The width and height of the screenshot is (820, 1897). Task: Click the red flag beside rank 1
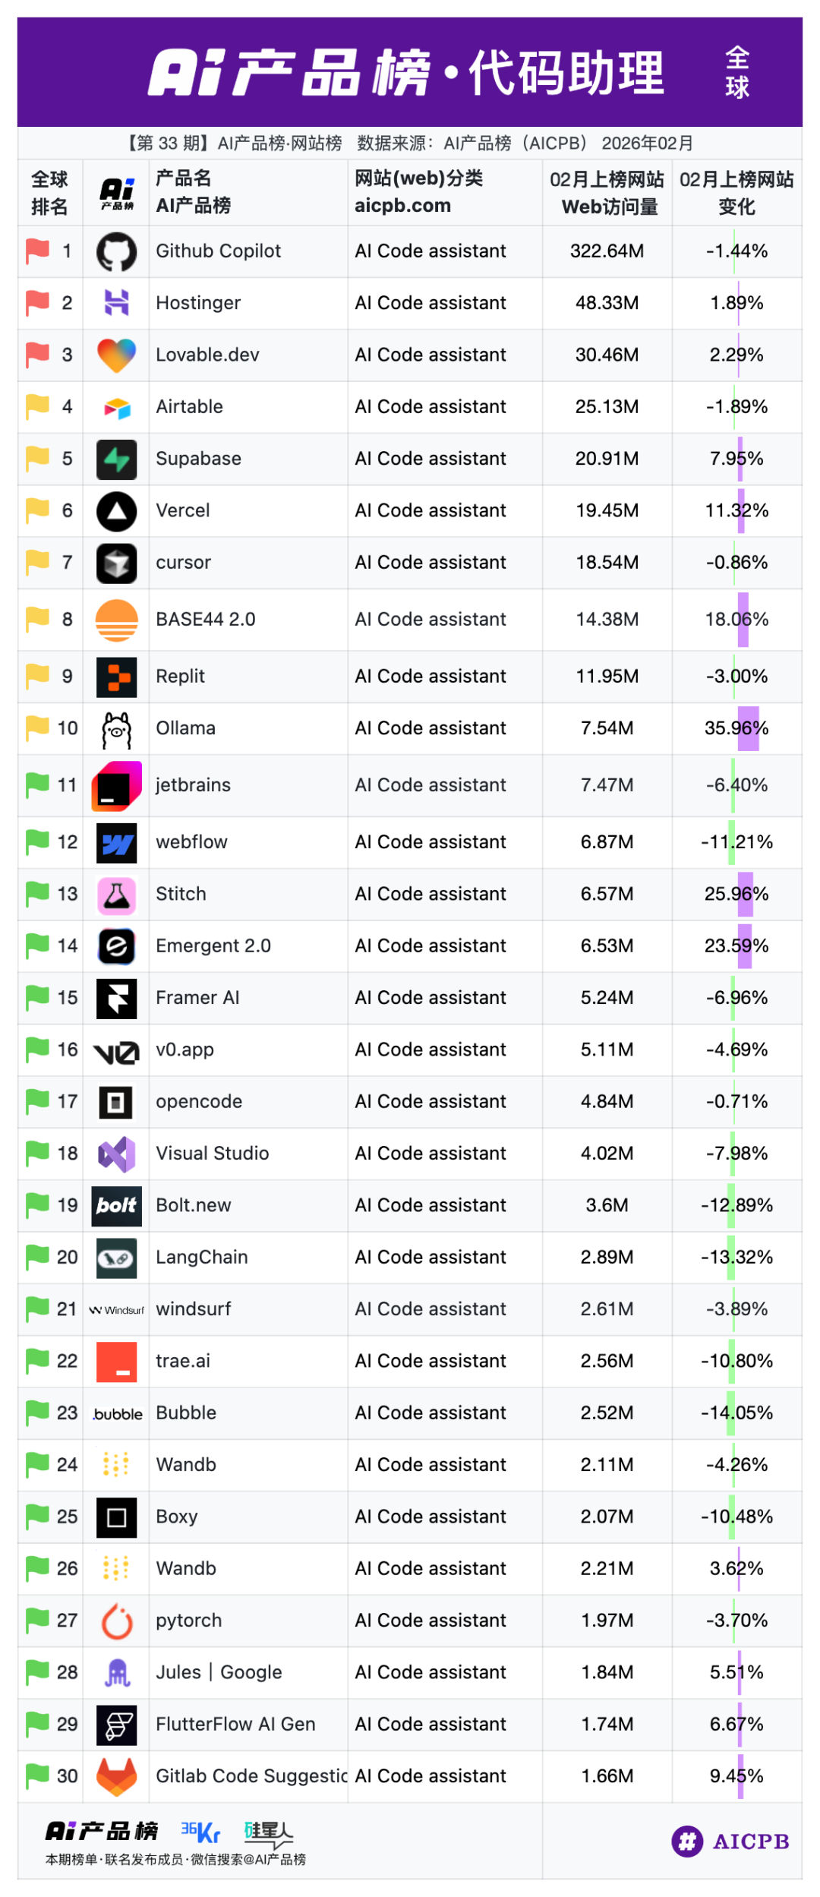[x=37, y=251]
